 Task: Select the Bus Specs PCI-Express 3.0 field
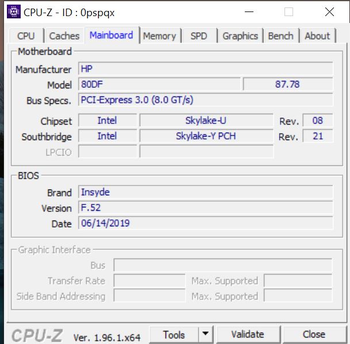click(x=206, y=100)
